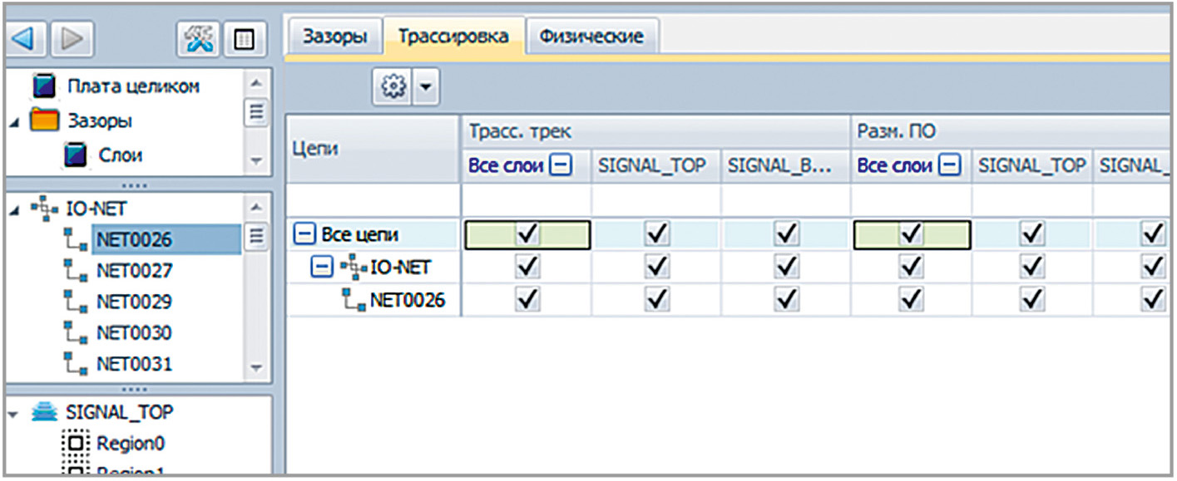
Task: Toggle IO-NET checkbox under Разм. ПО Все слои
Action: coord(912,267)
